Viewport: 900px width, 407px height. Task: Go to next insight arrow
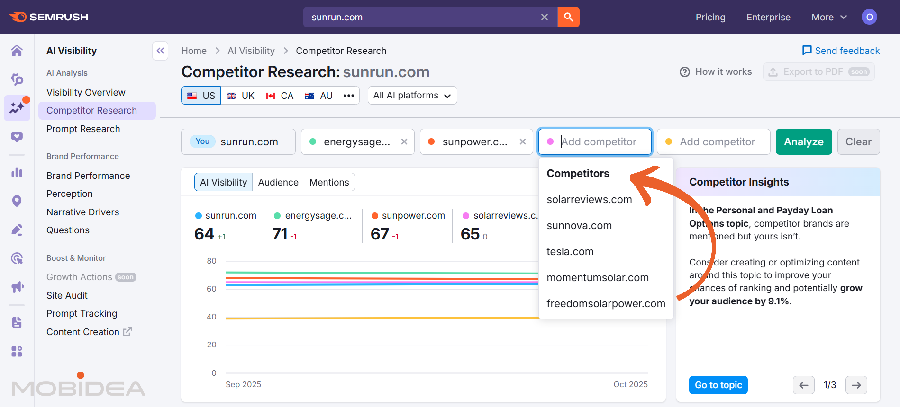point(856,385)
